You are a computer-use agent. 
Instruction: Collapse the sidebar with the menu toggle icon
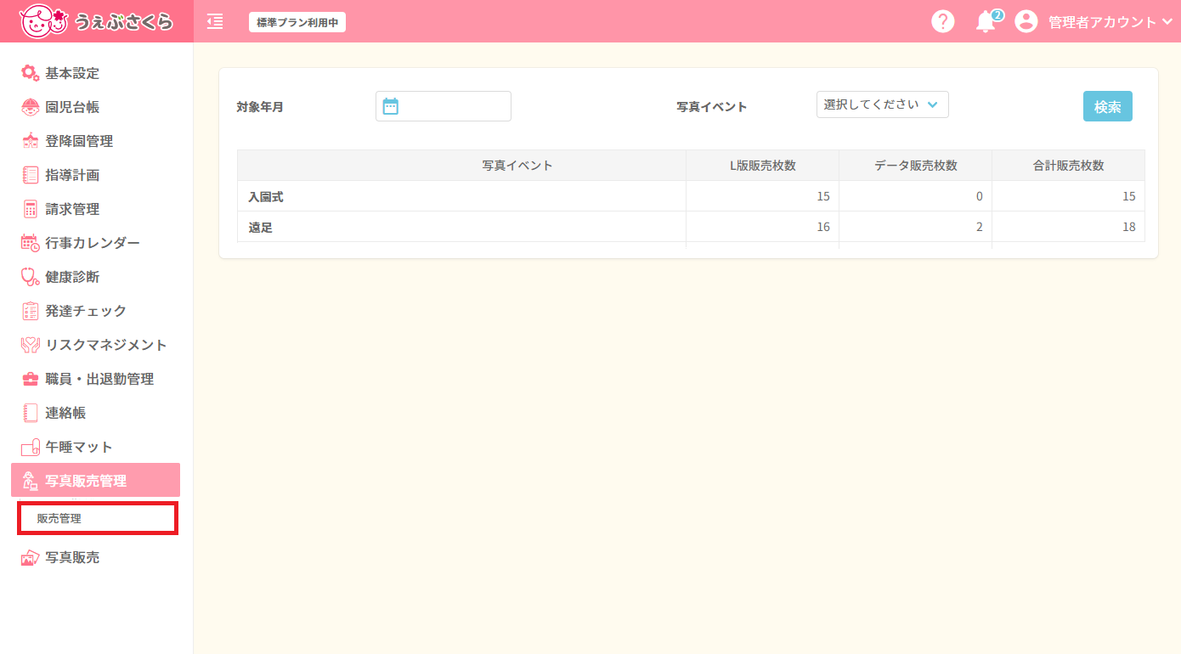[x=215, y=21]
